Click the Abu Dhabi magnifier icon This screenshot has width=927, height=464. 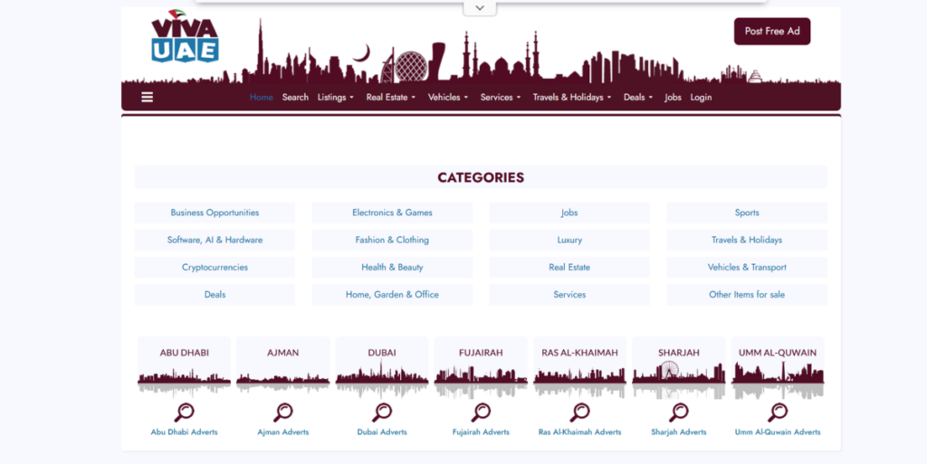[x=184, y=412]
